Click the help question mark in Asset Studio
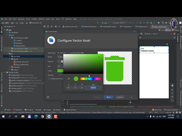 [x=48, y=97]
